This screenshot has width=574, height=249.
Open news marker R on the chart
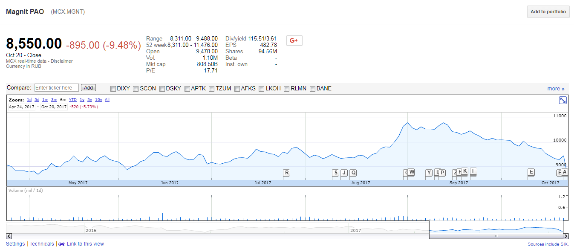[x=287, y=173]
